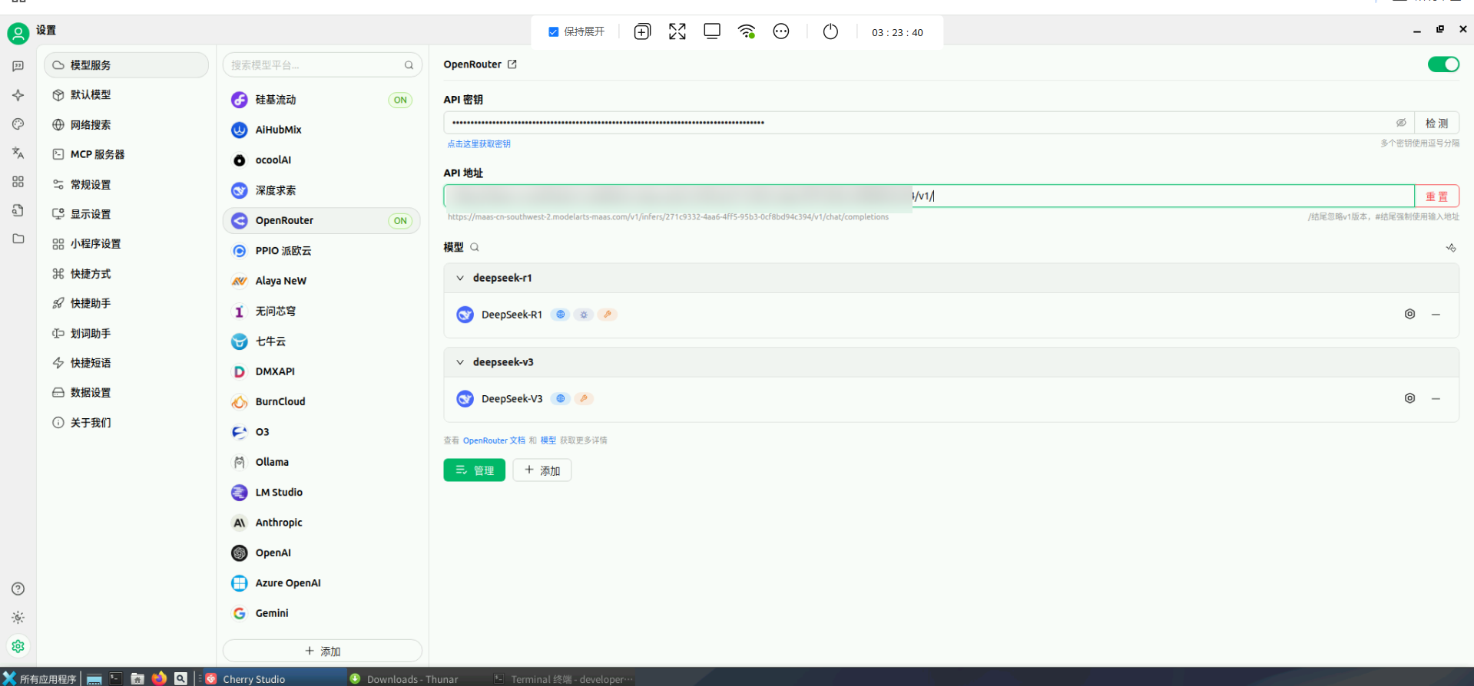Viewport: 1474px width, 686px height.
Task: Select 常规设置 settings menu item
Action: (126, 185)
